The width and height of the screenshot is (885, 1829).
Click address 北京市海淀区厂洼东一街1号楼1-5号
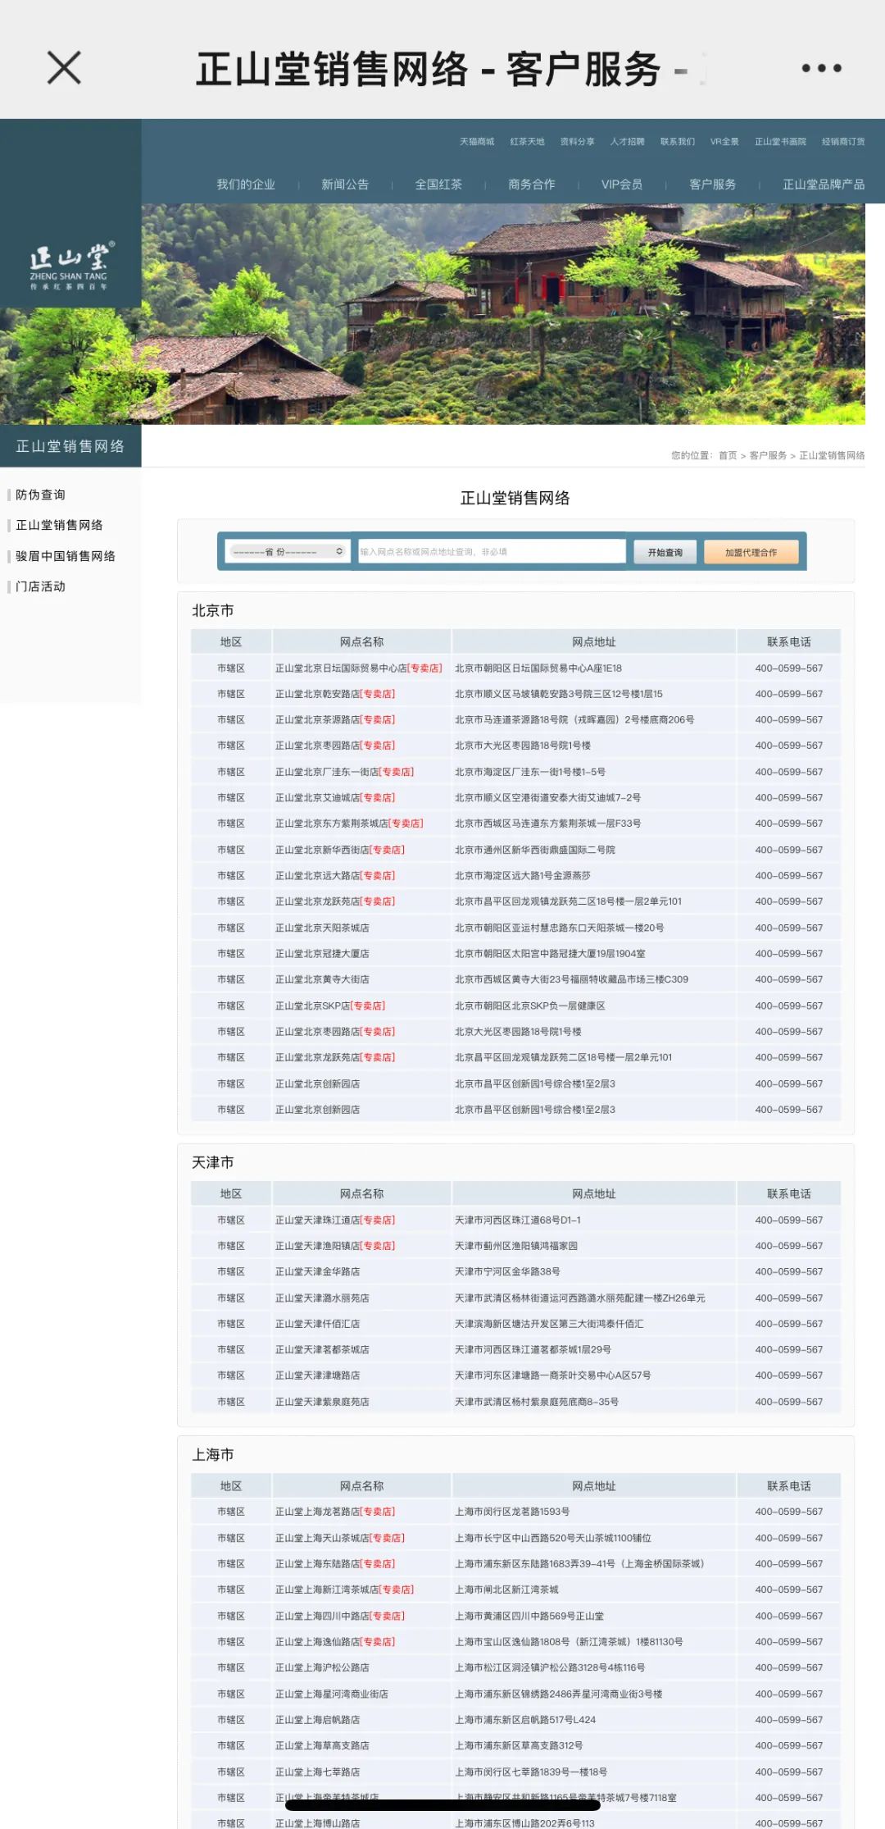point(530,772)
